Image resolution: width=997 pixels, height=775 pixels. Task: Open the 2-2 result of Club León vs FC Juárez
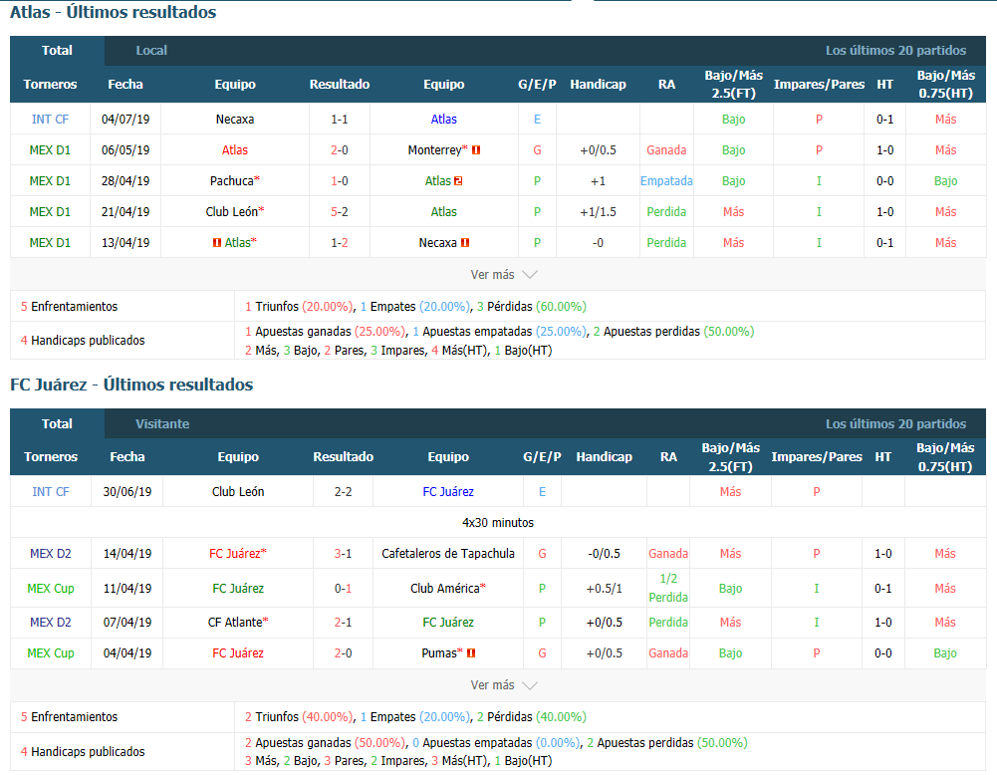coord(344,492)
